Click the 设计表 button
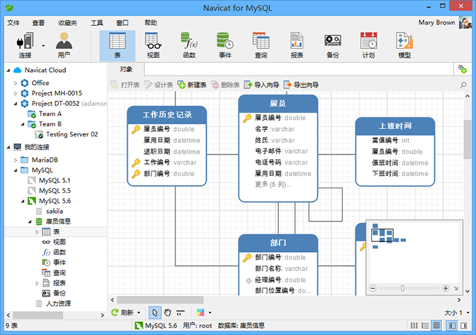The image size is (476, 335). pyautogui.click(x=158, y=85)
